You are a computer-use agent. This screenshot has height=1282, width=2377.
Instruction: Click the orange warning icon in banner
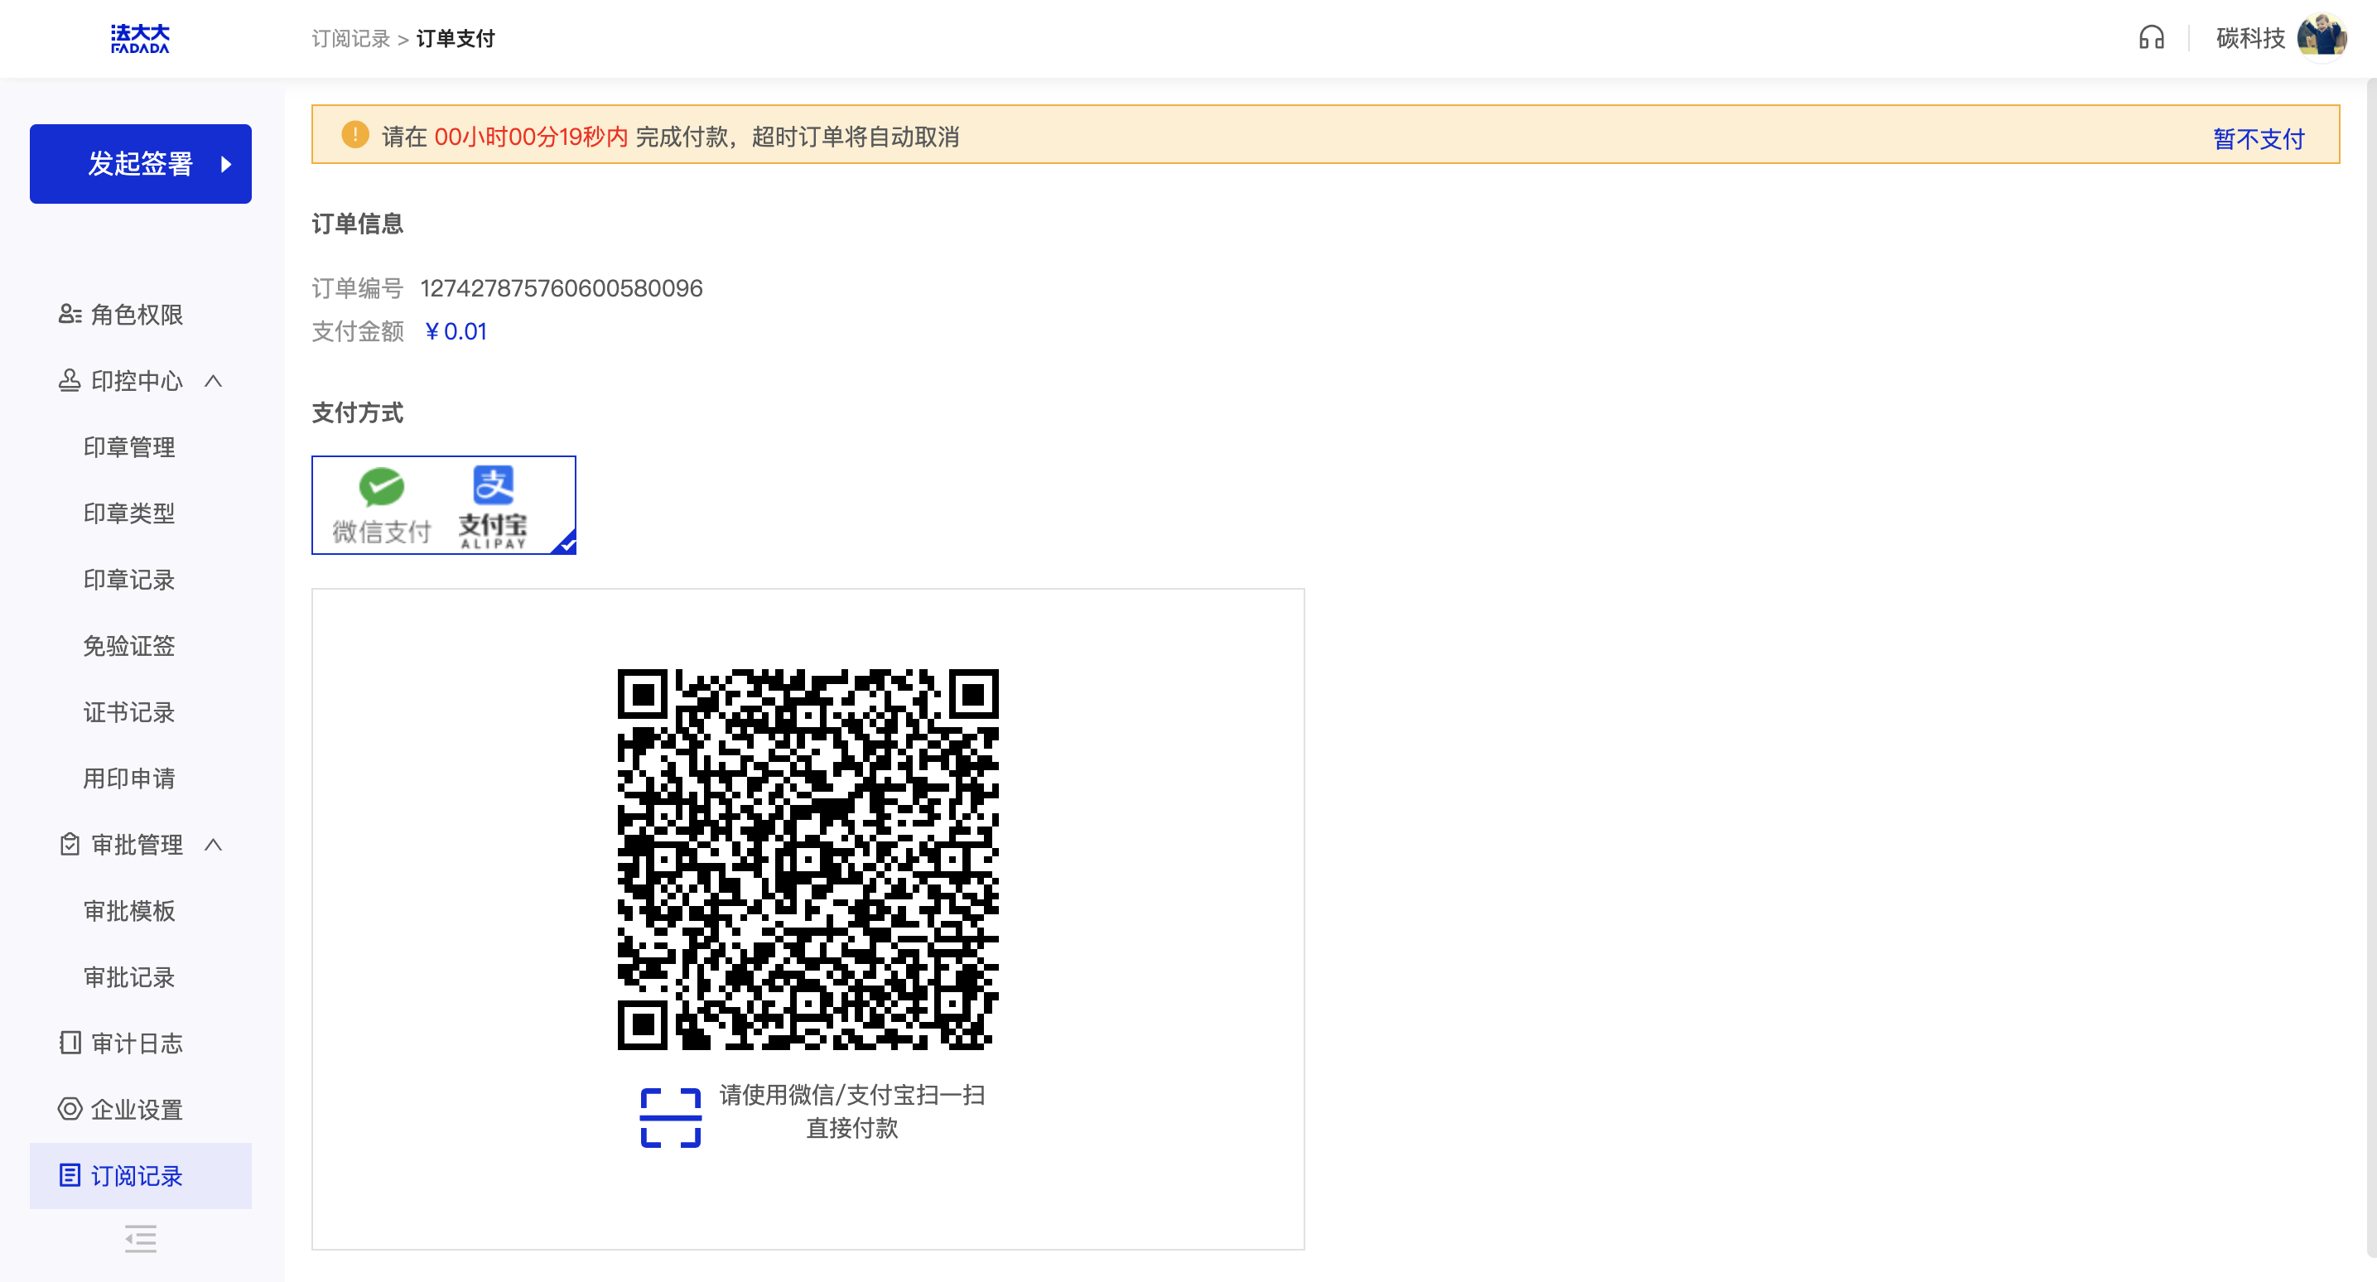[x=355, y=135]
